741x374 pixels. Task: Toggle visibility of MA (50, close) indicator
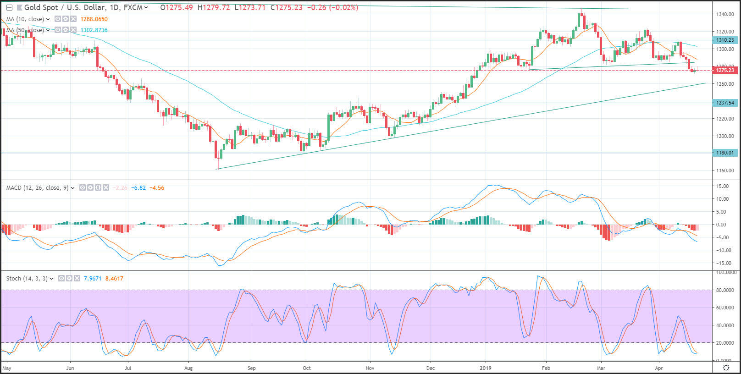pos(58,30)
